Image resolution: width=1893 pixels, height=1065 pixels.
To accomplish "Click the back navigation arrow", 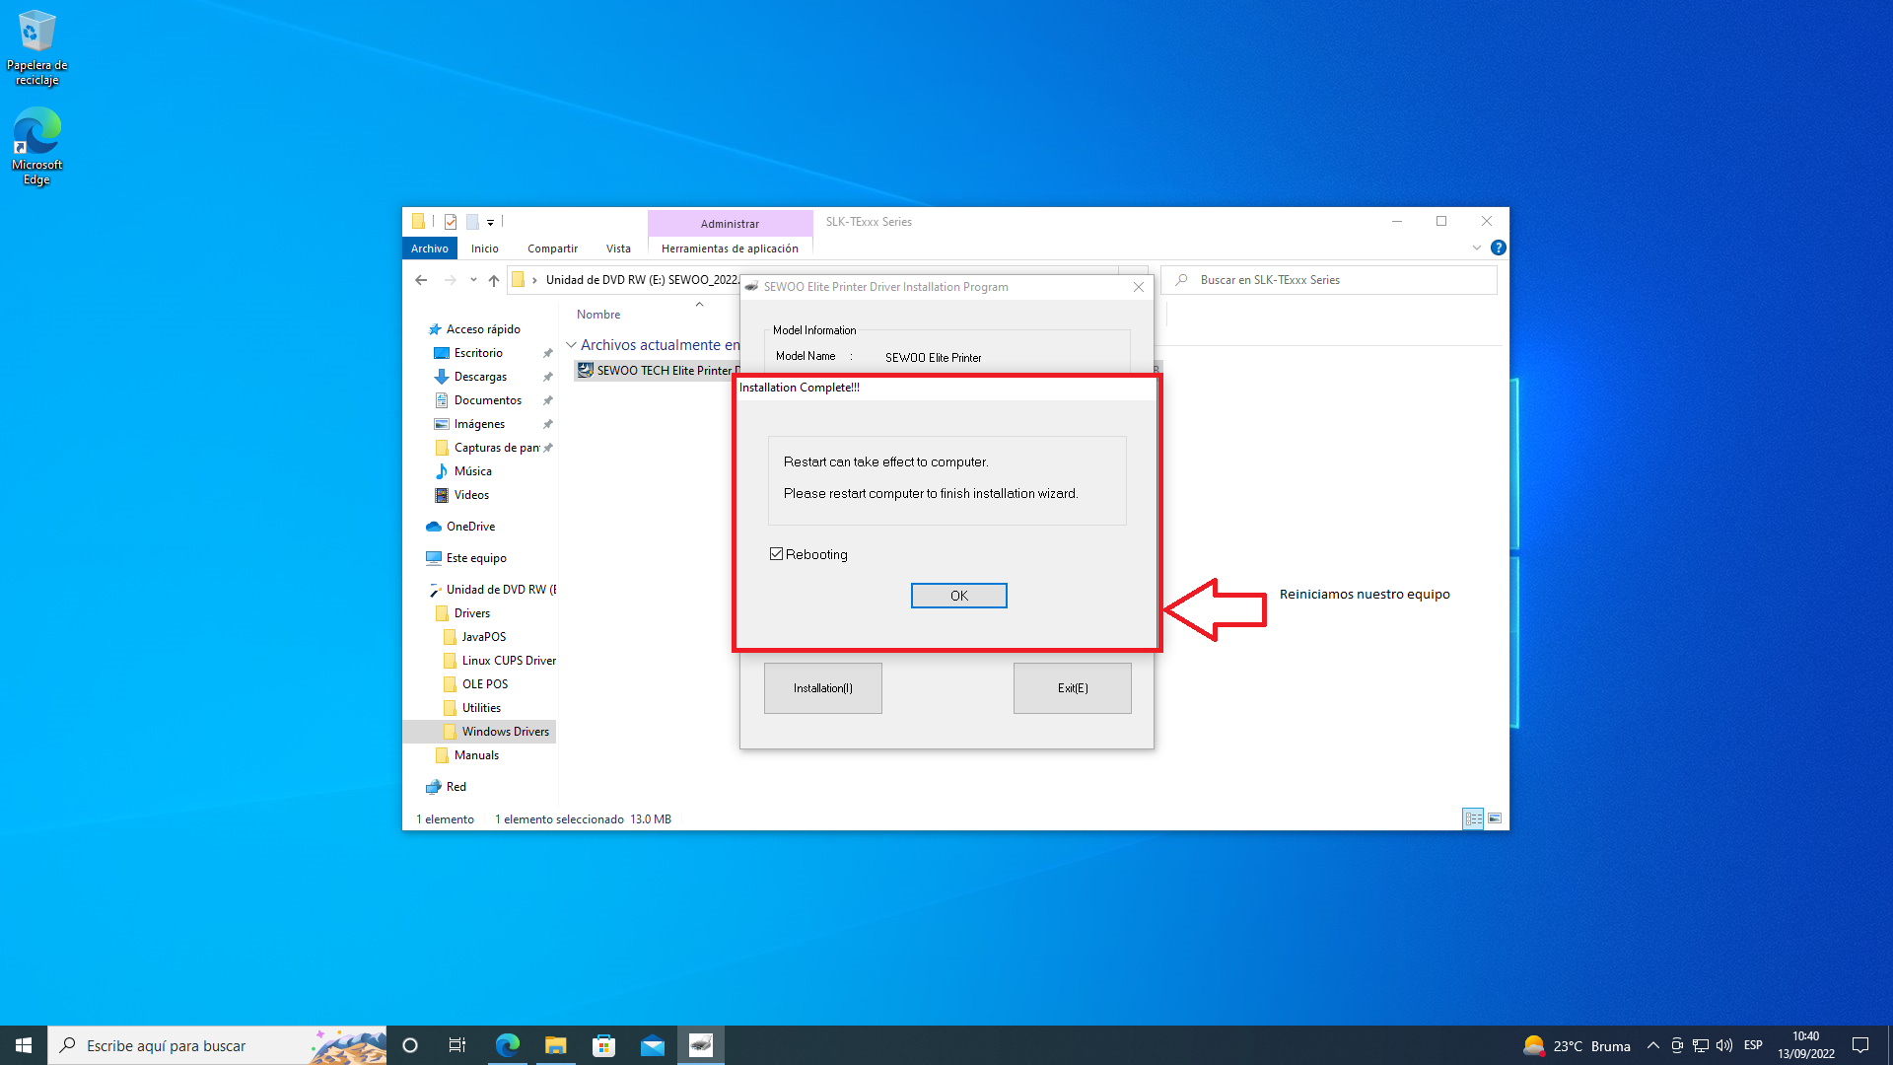I will click(421, 280).
